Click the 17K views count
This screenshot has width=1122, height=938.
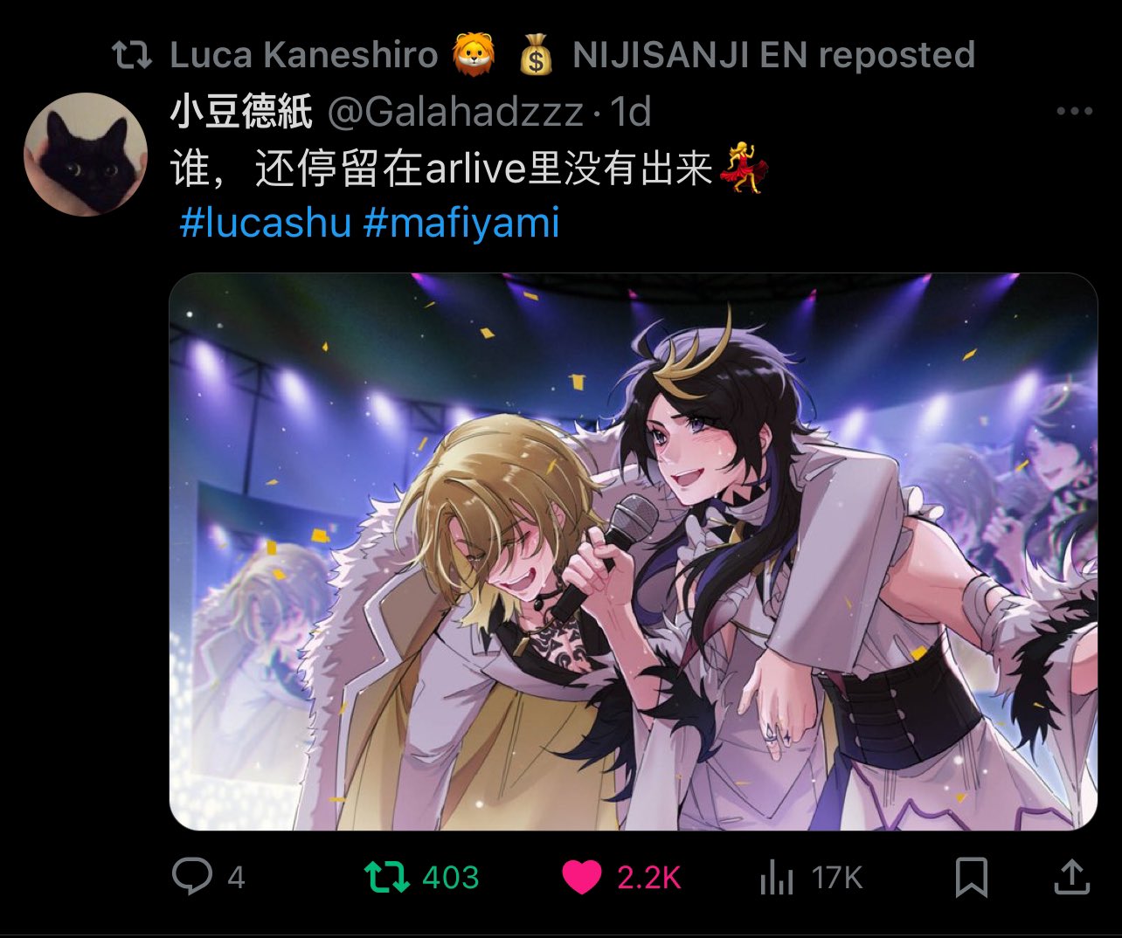coord(837,877)
